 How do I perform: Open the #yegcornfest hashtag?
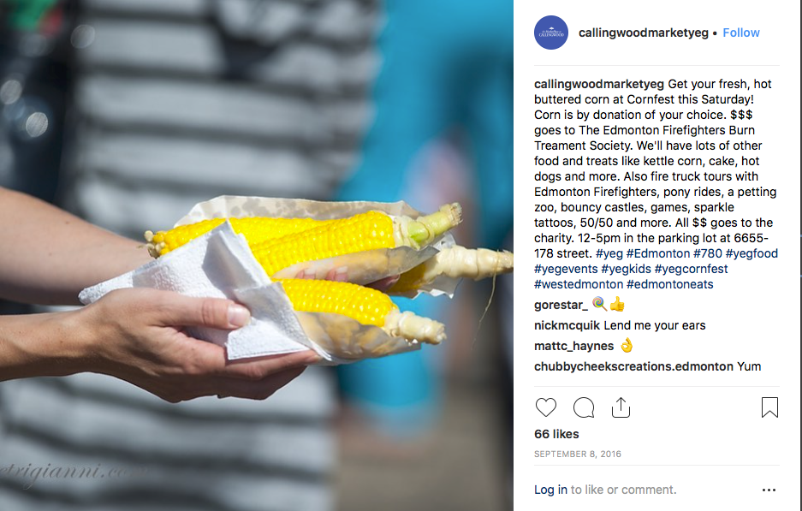[x=691, y=269]
